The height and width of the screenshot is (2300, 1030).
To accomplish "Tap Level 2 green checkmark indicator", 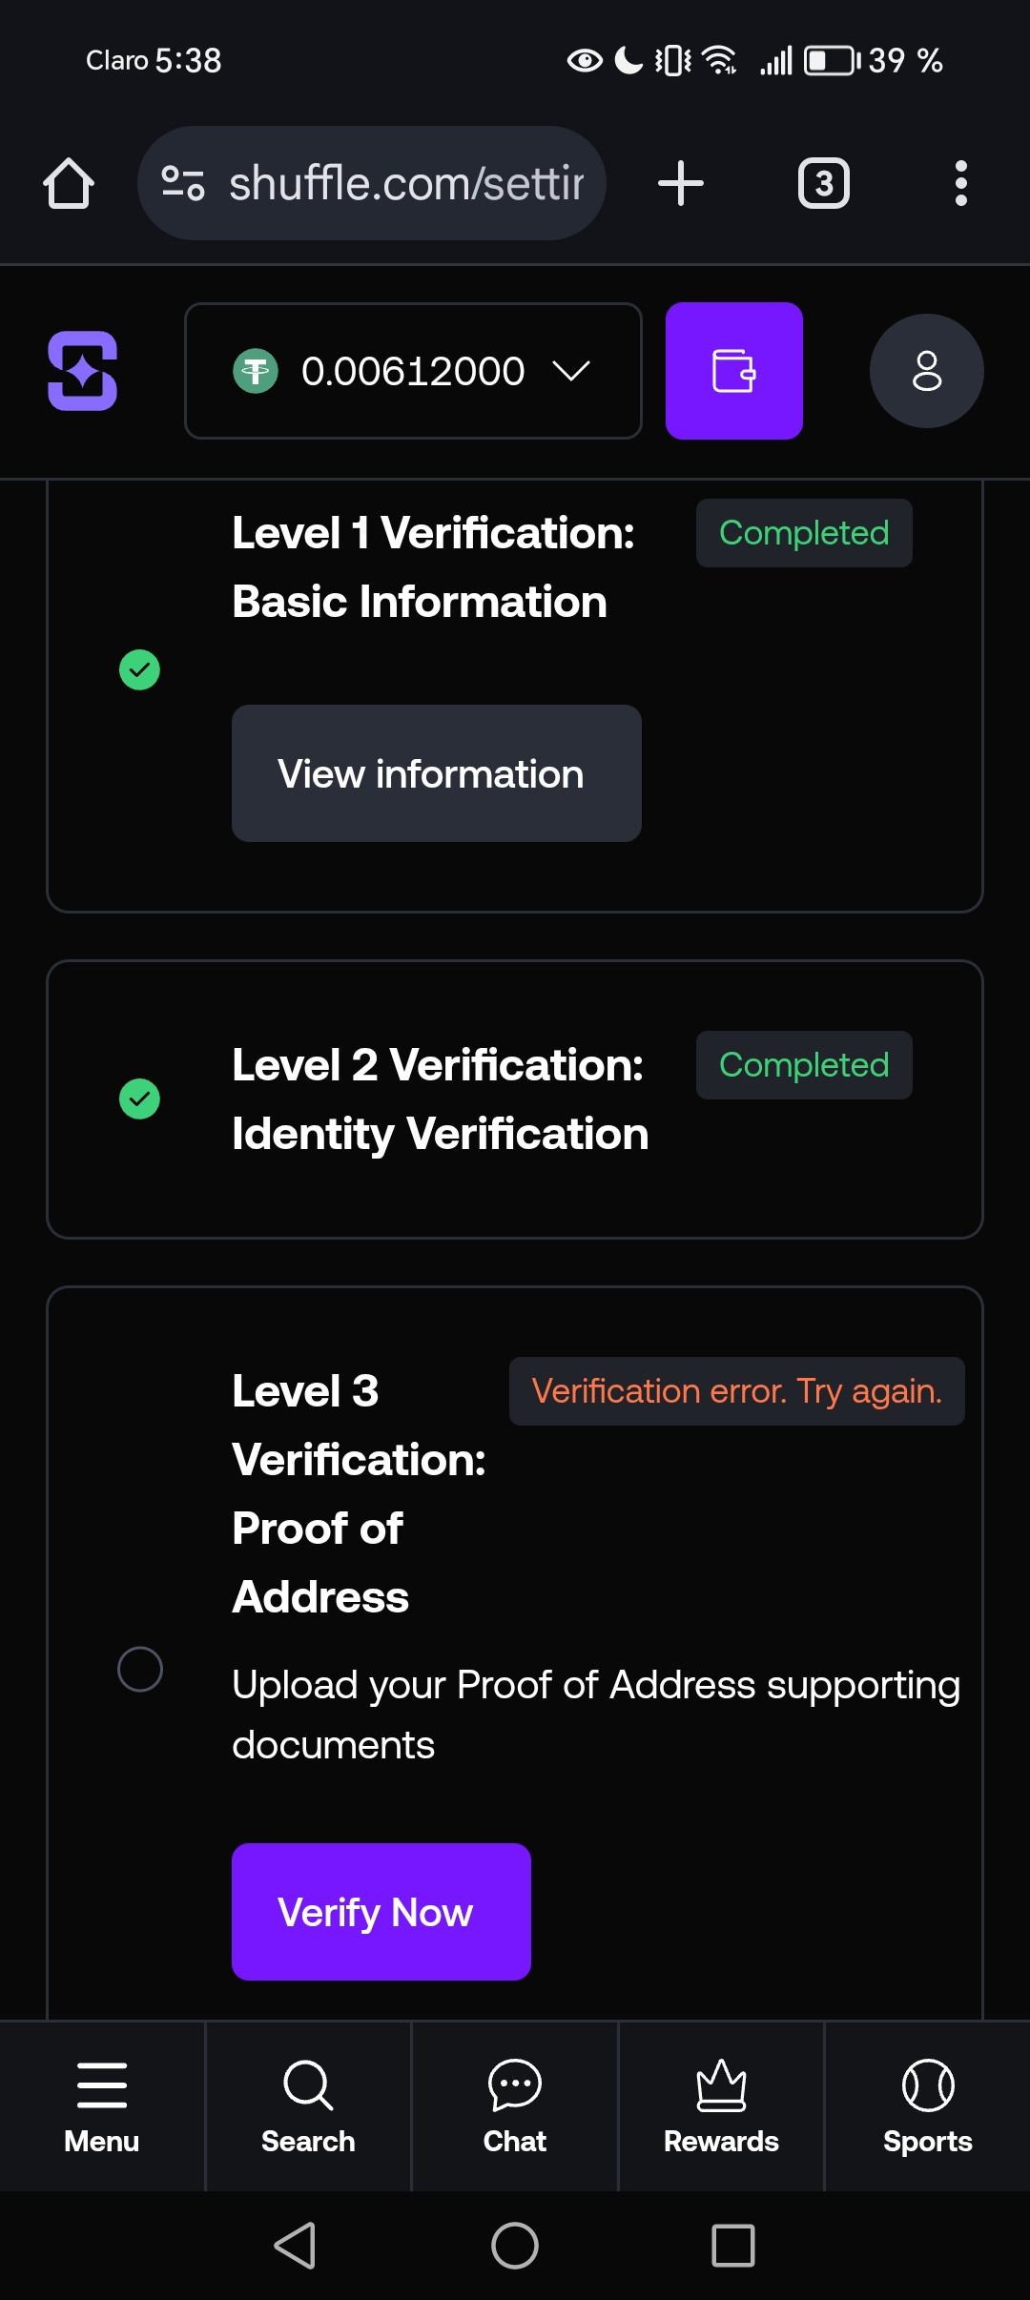I will tap(139, 1099).
